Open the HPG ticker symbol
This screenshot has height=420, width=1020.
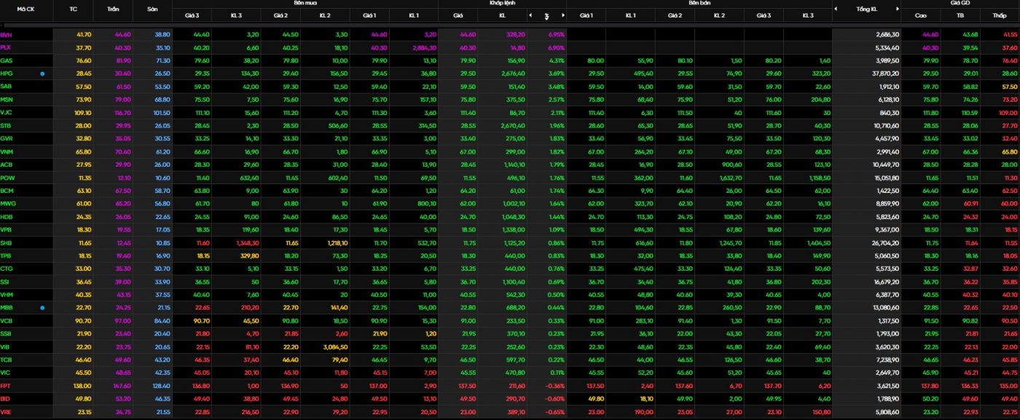coord(7,74)
